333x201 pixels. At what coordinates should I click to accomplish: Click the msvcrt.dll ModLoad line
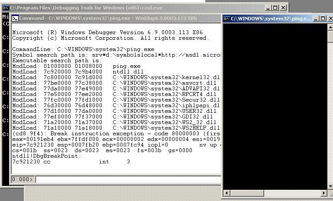[114, 83]
